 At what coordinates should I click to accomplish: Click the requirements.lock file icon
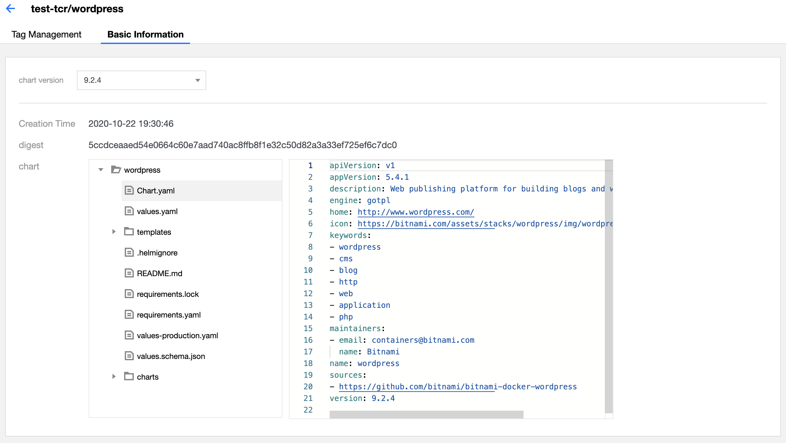pos(129,294)
